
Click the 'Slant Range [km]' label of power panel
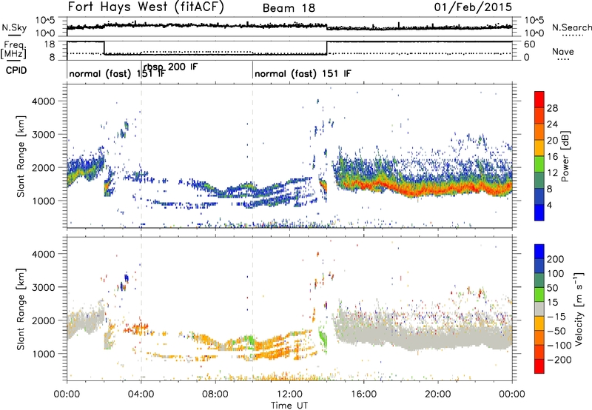coord(21,156)
